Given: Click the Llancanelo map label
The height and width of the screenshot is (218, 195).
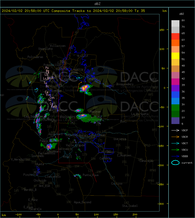Looking at the screenshot, I should [53, 176].
